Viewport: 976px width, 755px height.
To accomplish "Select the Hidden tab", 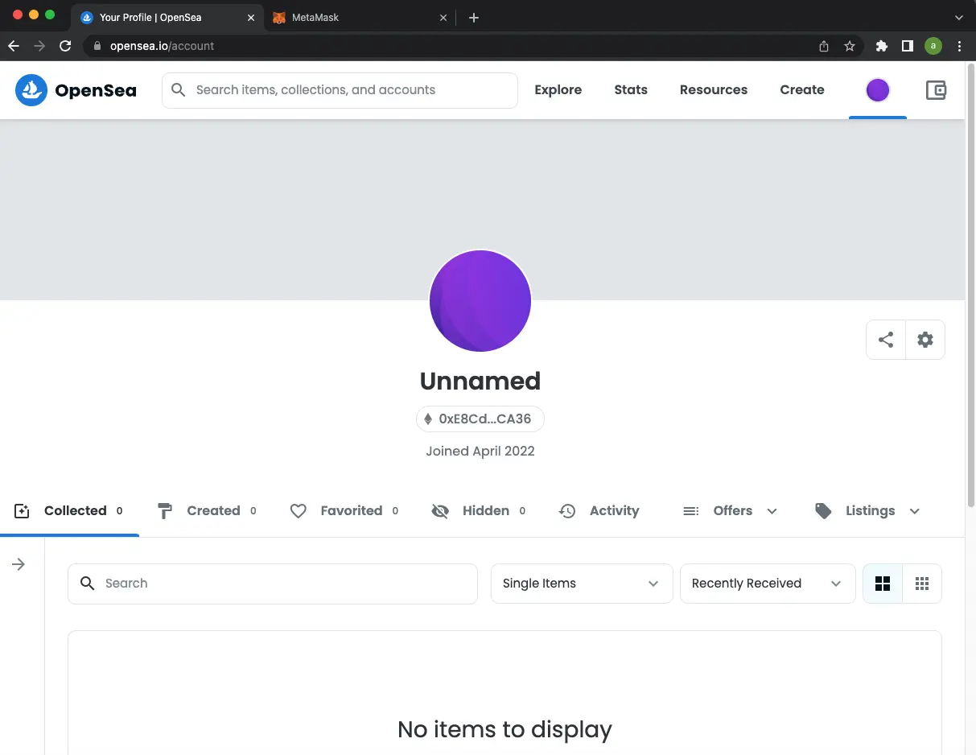I will [x=479, y=511].
